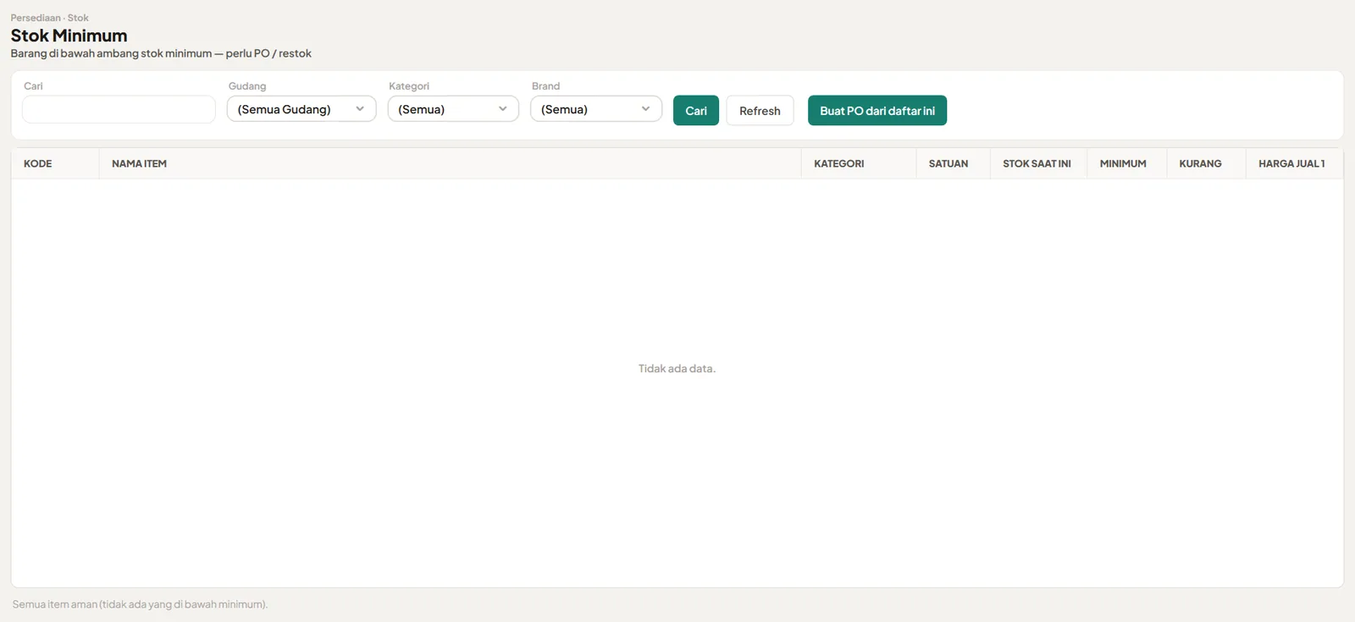Click the MINIMUM column header
Screen dimensions: 1355x622
(1123, 163)
